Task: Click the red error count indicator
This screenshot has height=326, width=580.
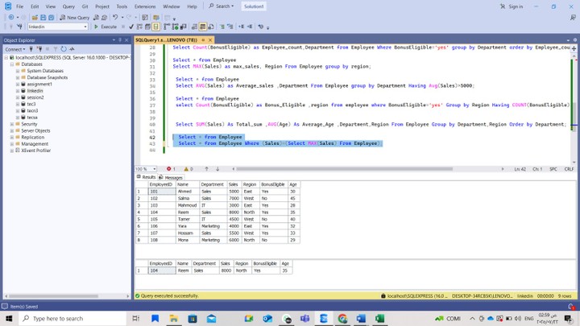Action: [x=170, y=169]
